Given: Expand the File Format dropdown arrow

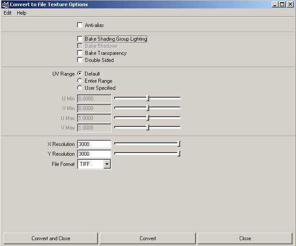Looking at the screenshot, I should coord(107,164).
